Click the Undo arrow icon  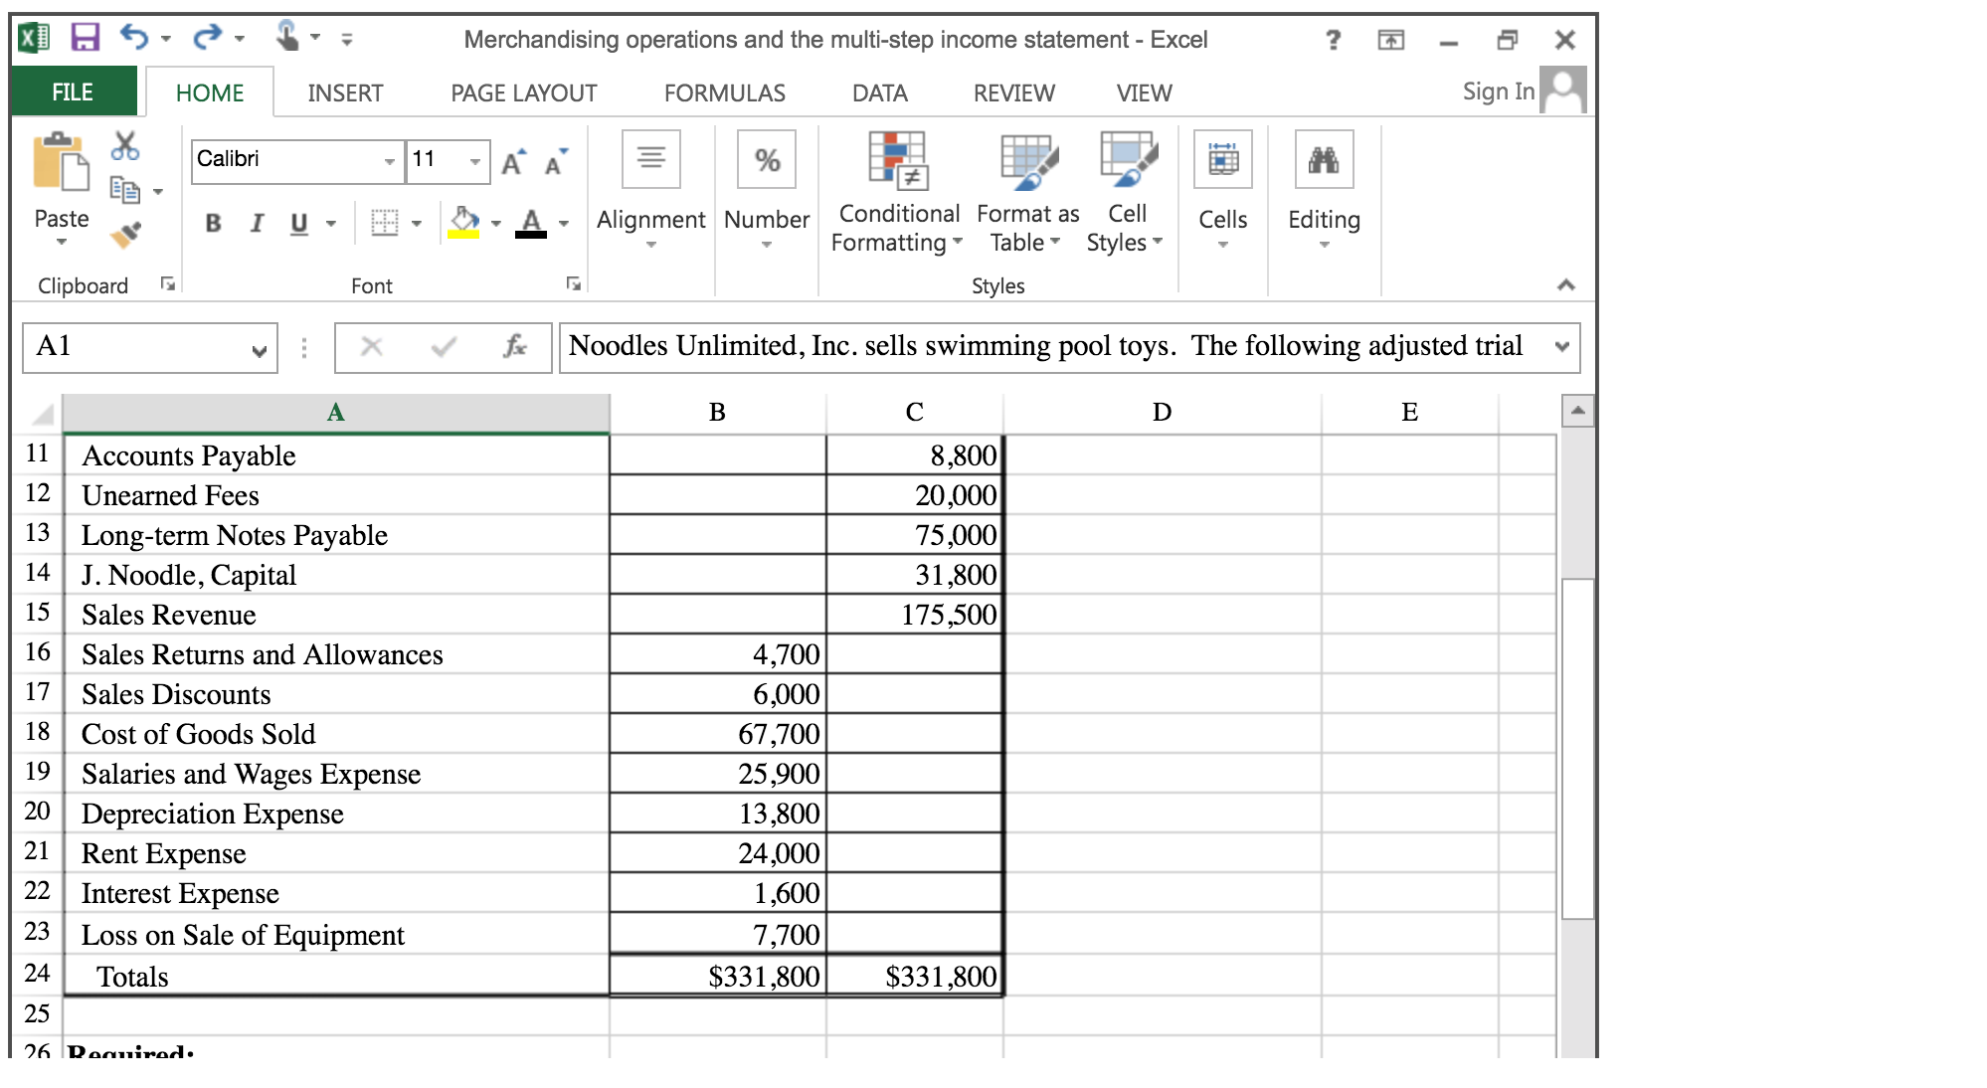[134, 38]
